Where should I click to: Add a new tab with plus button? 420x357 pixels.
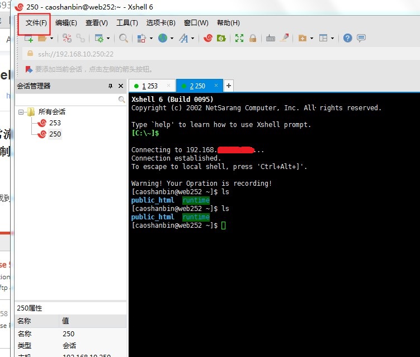pyautogui.click(x=229, y=86)
